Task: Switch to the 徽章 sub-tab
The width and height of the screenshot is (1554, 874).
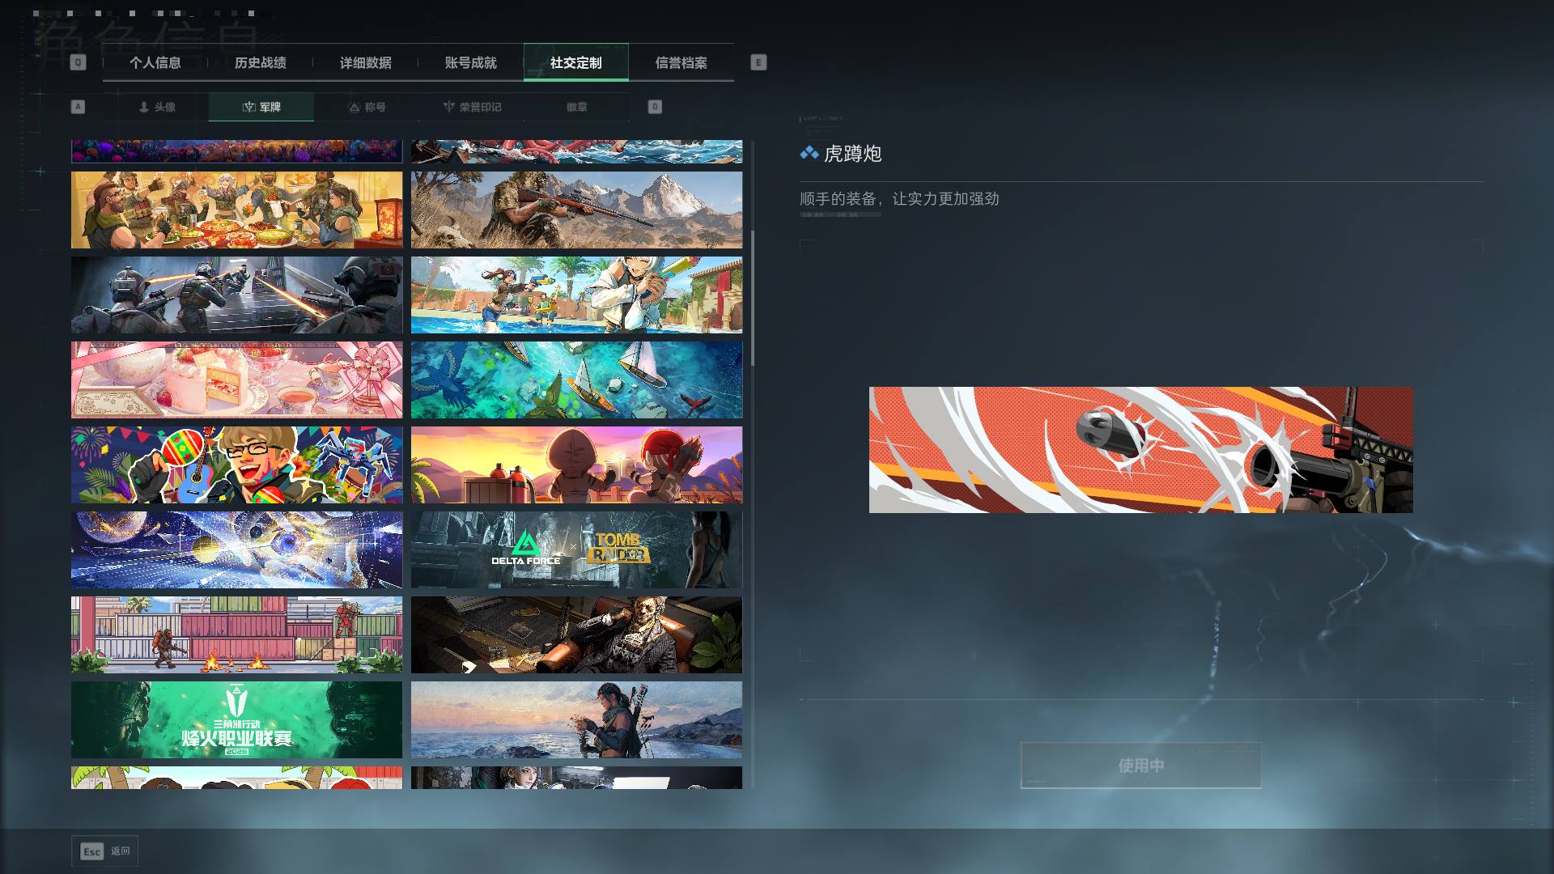Action: pyautogui.click(x=577, y=107)
